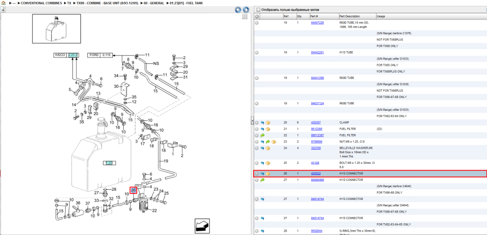The height and width of the screenshot is (235, 487).
Task: Select callout 22 fuel filter in diagram
Action: point(154,211)
